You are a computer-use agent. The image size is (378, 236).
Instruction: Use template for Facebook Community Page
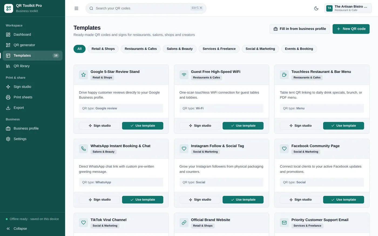[x=343, y=200]
